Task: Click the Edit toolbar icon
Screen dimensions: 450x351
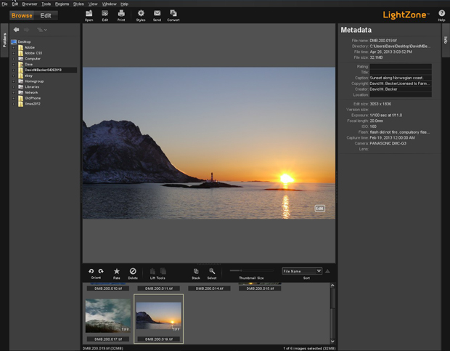Action: pyautogui.click(x=105, y=15)
